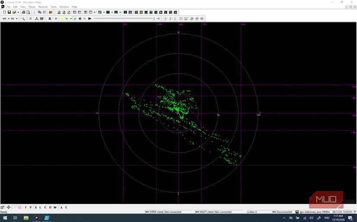This screenshot has width=357, height=222.
Task: Toggle the 'D' display option
Action: pyautogui.click(x=50, y=207)
